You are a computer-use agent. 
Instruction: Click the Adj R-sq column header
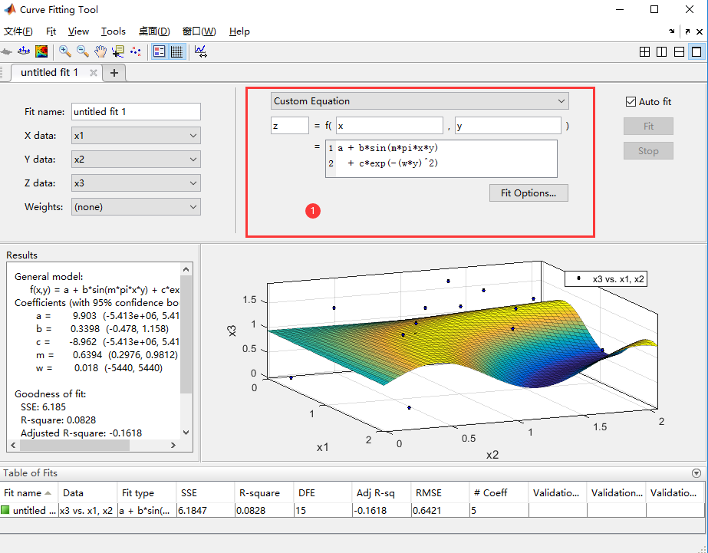(x=380, y=493)
